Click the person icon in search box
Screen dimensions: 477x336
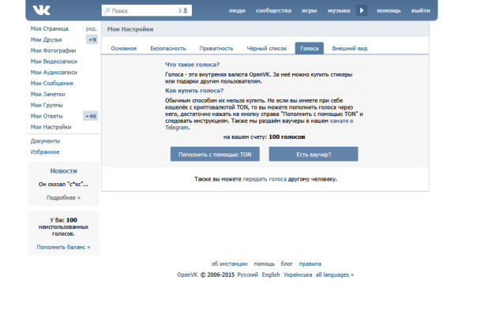pos(186,10)
